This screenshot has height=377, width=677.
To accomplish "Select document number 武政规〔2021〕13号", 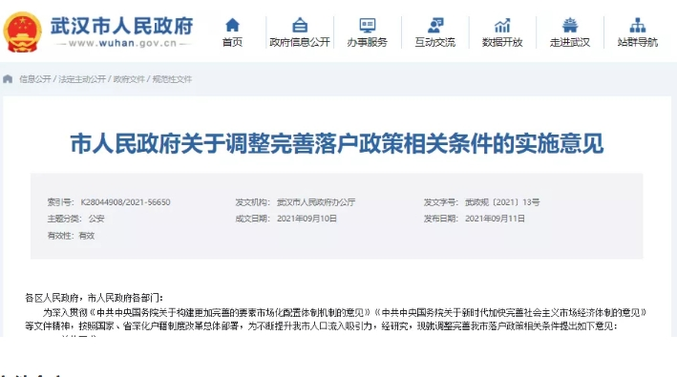I will coord(502,202).
